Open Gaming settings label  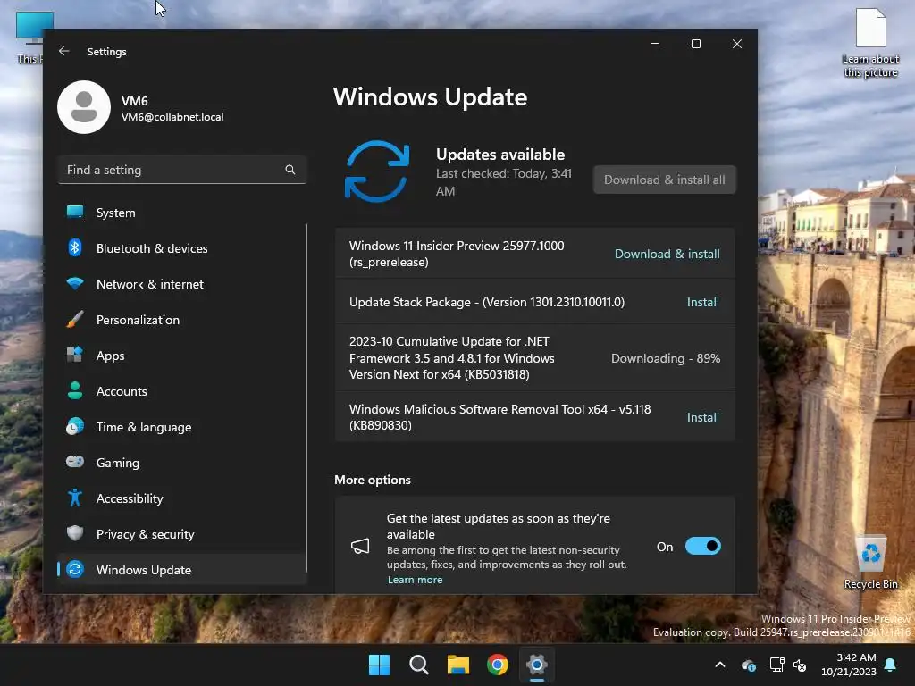pos(118,463)
